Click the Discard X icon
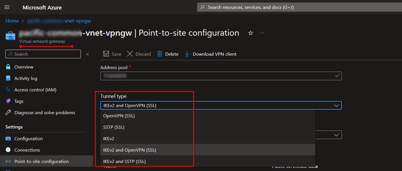This screenshot has height=171, width=402. (130, 54)
